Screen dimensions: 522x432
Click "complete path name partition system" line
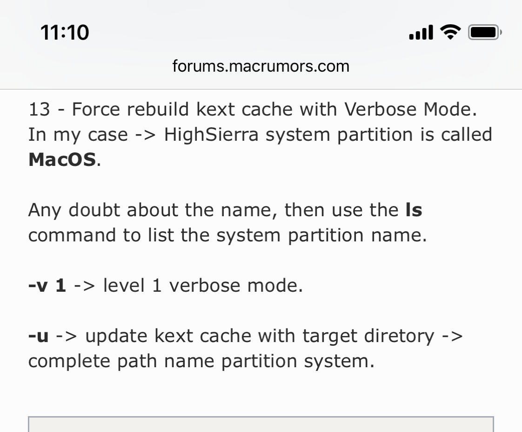201,361
